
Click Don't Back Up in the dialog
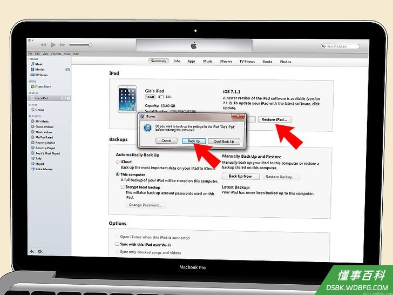click(224, 142)
